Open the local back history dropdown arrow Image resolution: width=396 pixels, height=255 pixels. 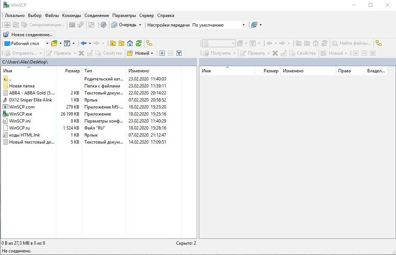pos(90,44)
